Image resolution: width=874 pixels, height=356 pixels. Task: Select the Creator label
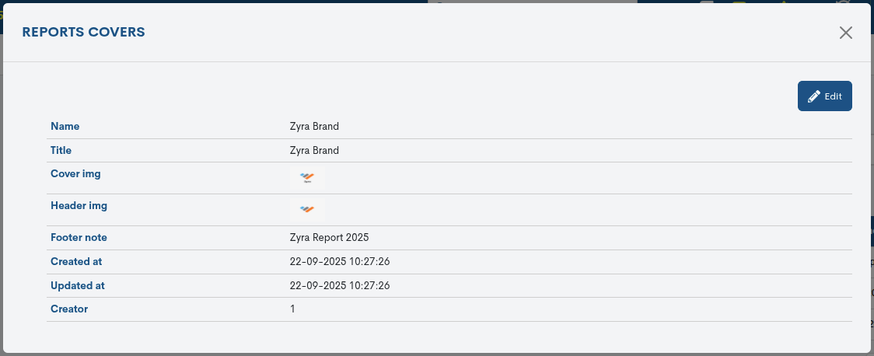[69, 309]
